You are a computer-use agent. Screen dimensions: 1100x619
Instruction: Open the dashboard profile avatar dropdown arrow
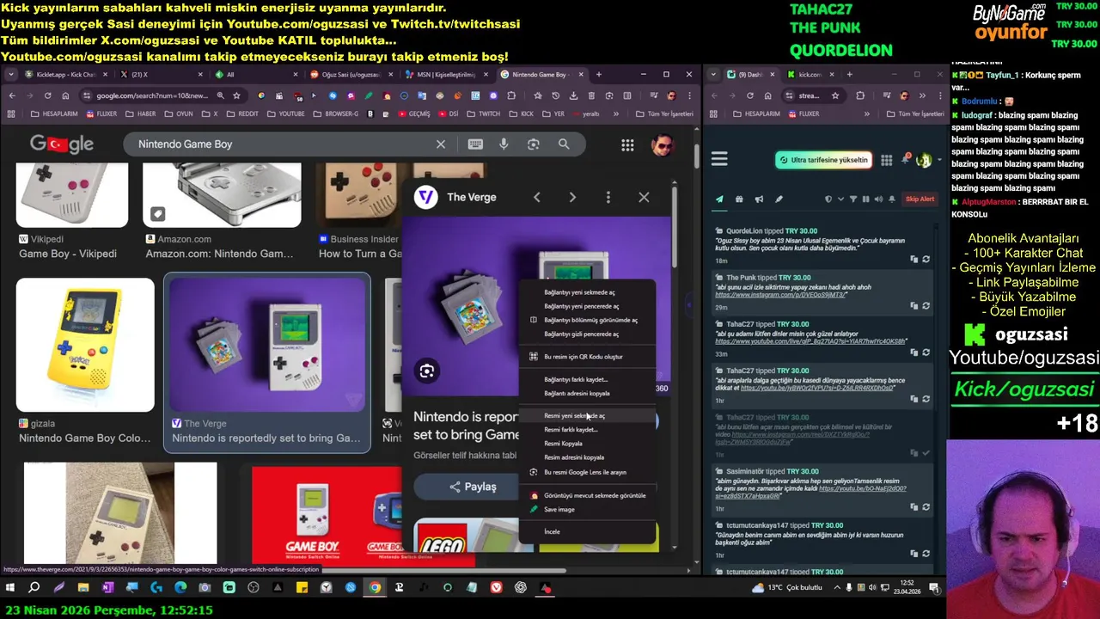(x=938, y=160)
